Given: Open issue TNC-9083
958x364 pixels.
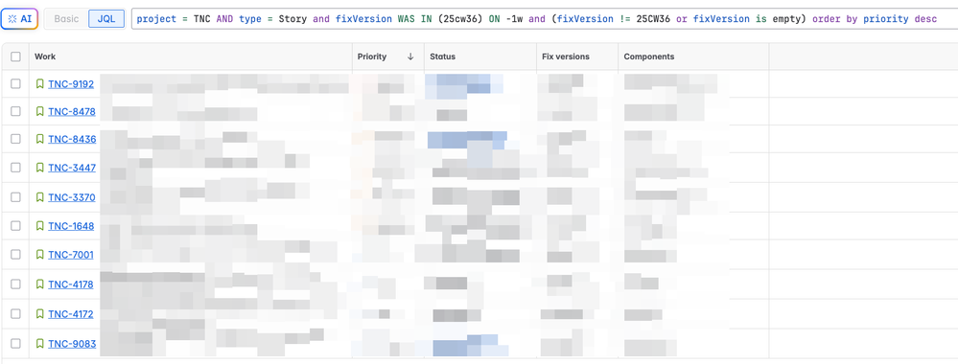Looking at the screenshot, I should 72,344.
